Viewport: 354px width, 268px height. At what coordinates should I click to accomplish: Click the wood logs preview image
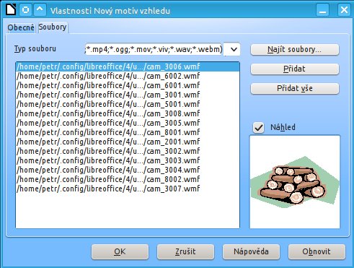click(x=295, y=181)
